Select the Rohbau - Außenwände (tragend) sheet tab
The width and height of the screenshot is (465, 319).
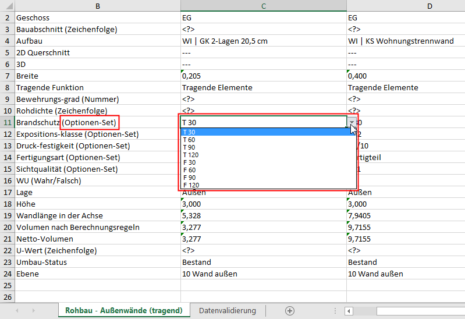(124, 311)
